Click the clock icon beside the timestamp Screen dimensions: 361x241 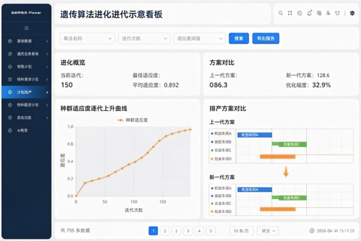pos(312,231)
